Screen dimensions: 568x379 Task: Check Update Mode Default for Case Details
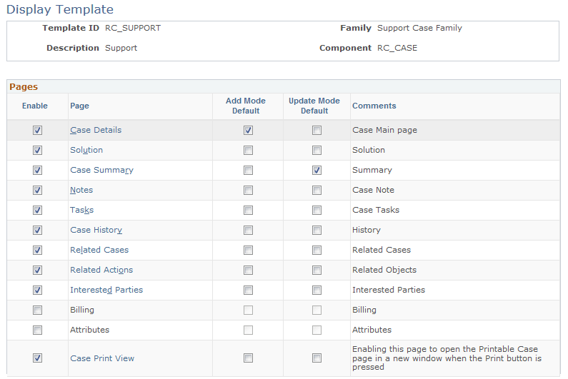(x=317, y=131)
